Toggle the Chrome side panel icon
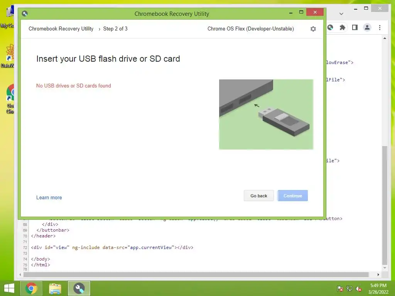Screen dimensions: 395x296 pos(355,27)
